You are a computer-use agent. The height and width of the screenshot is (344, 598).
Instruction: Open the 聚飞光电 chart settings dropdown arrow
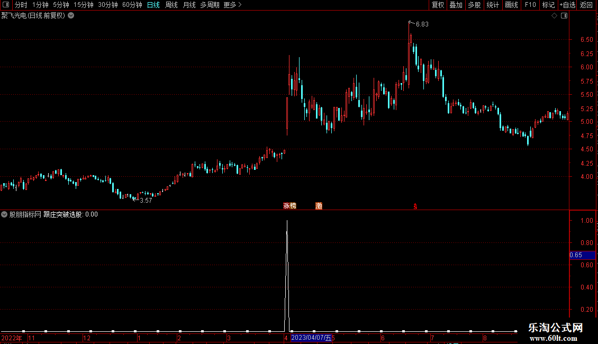[71, 15]
